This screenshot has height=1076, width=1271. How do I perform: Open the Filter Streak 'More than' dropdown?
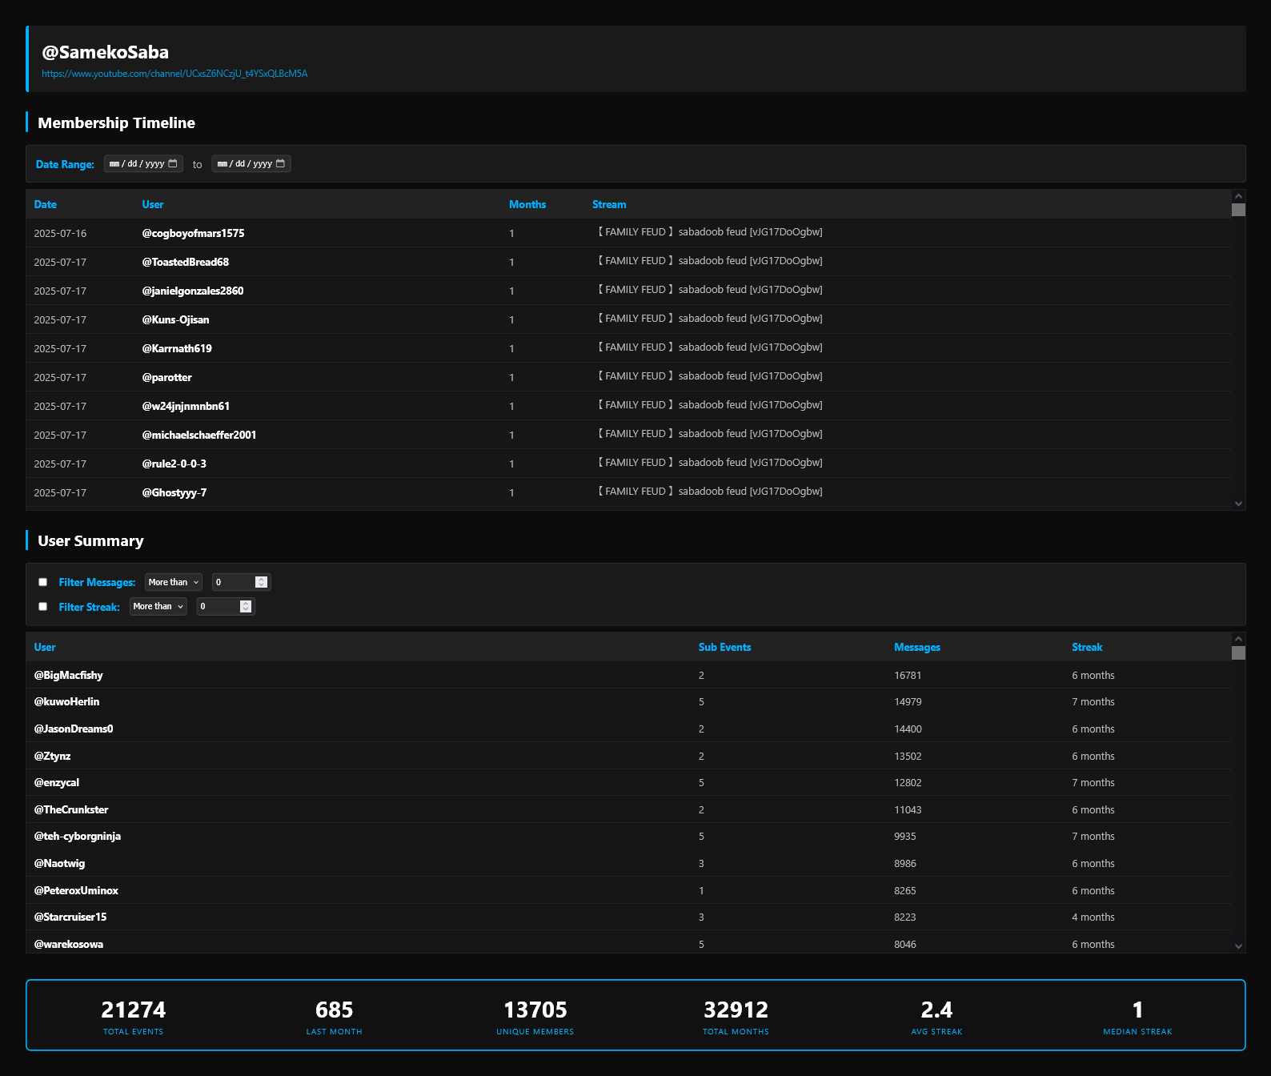click(x=158, y=606)
